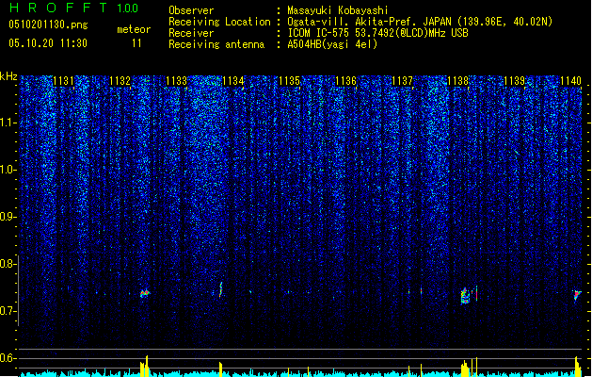Click the 0.9 kHz axis label
The height and width of the screenshot is (377, 592).
(8, 217)
